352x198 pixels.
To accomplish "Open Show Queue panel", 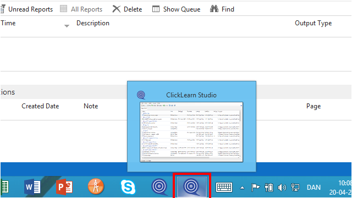I will tap(176, 9).
